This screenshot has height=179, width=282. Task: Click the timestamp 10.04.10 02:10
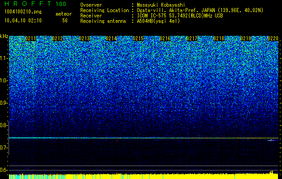tap(23, 21)
